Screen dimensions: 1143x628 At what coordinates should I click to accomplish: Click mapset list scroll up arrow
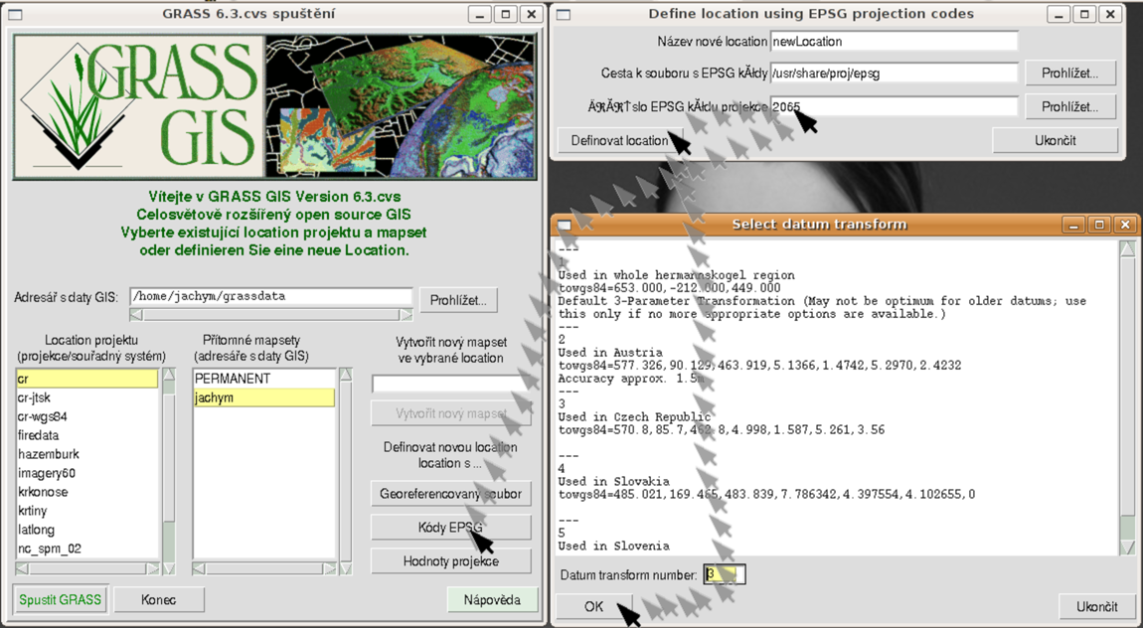[346, 375]
